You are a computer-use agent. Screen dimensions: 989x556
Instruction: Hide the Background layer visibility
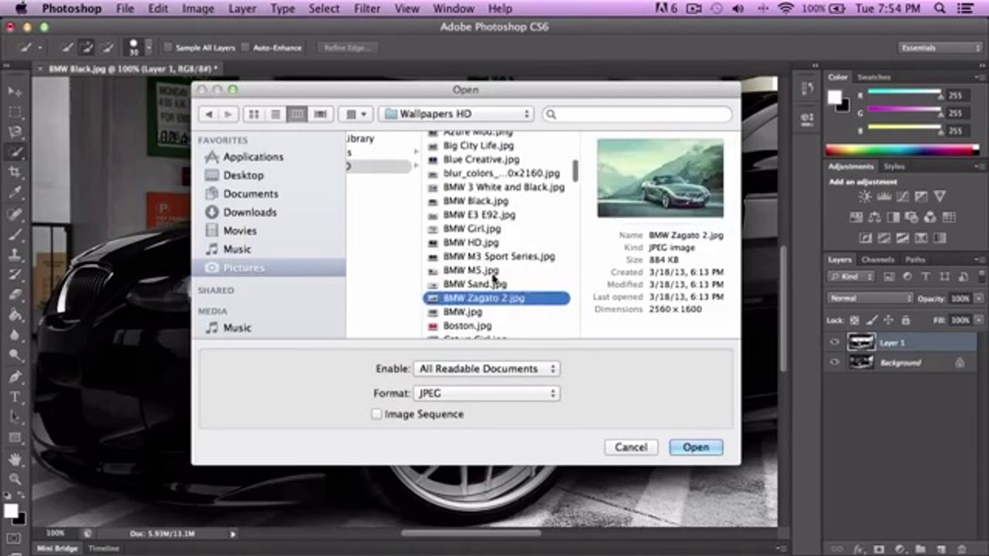[834, 362]
